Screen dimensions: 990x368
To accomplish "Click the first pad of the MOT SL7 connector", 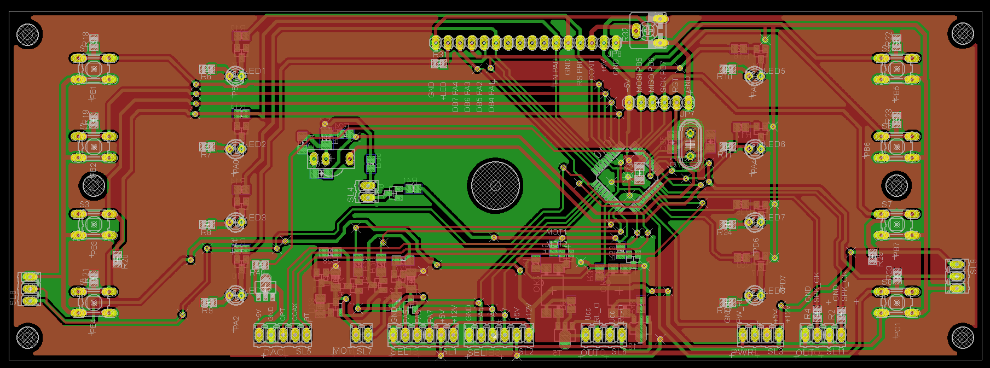I will click(356, 334).
